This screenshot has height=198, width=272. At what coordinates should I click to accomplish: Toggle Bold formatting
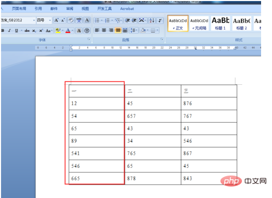[x=3, y=31]
